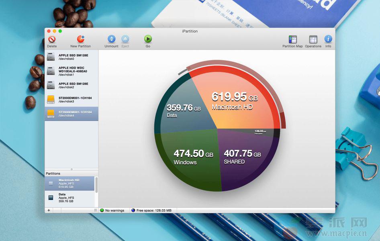Hit the green Go button
Viewport: 380px width, 241px height.
[148, 39]
